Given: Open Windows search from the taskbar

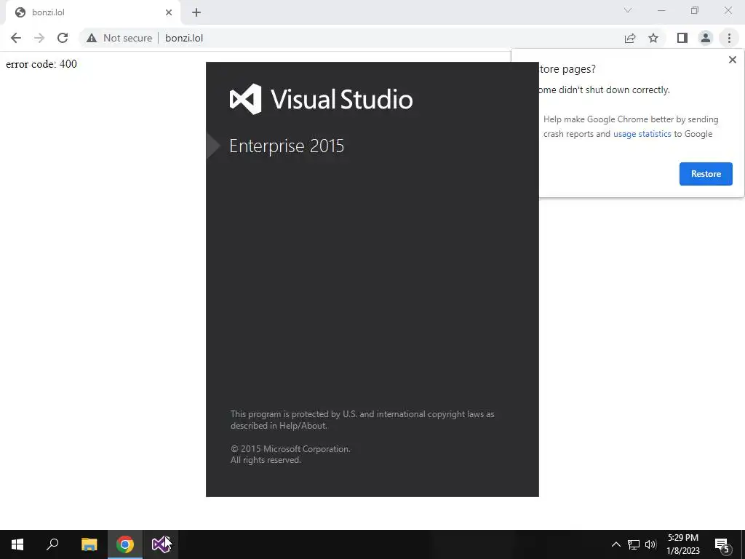Looking at the screenshot, I should pyautogui.click(x=52, y=544).
